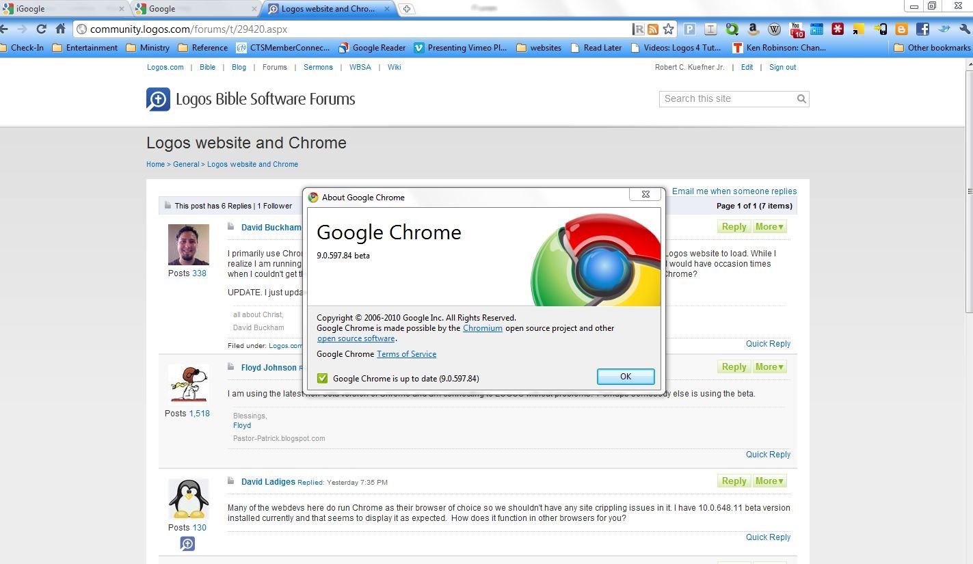Image resolution: width=973 pixels, height=564 pixels.
Task: Click the search magnifier icon on Logos site
Action: 801,99
